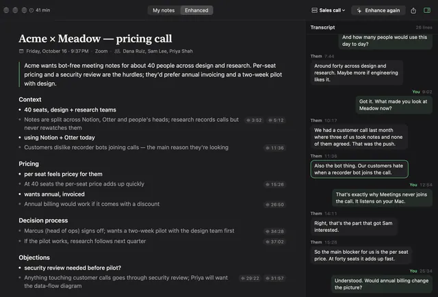Click the calendar icon beside the date
The height and width of the screenshot is (297, 438).
tap(21, 51)
